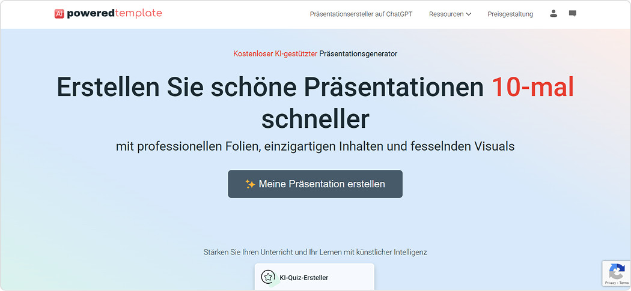Click Meine Präsentation erstellen button
The height and width of the screenshot is (291, 631).
coord(315,184)
